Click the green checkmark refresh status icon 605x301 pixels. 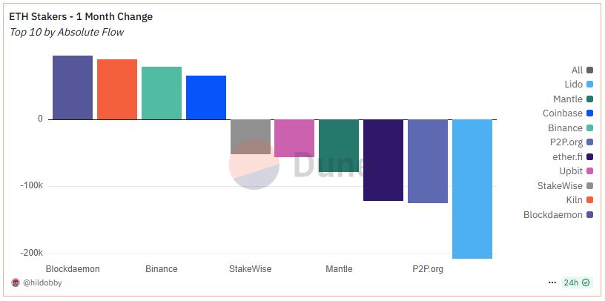pos(586,283)
